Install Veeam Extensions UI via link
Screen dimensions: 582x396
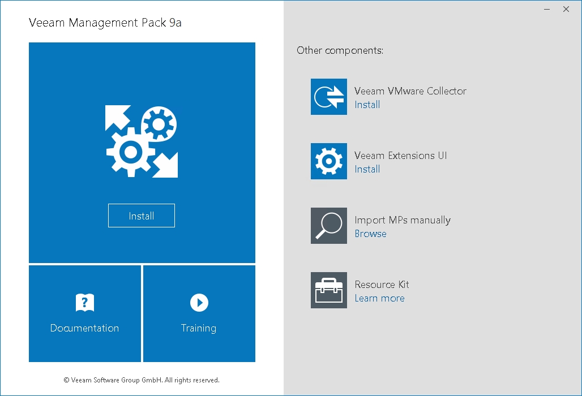tap(367, 169)
